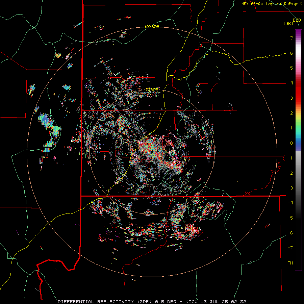Click the 50 NMI range ring label
304x304 pixels.
pyautogui.click(x=152, y=89)
